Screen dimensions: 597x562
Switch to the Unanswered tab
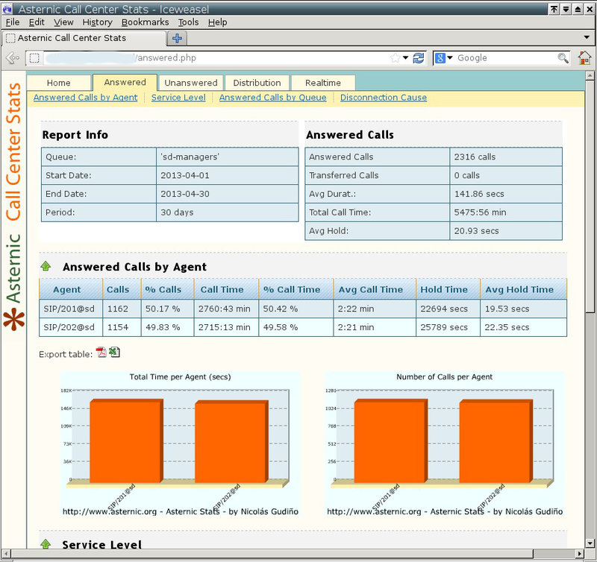coord(191,83)
